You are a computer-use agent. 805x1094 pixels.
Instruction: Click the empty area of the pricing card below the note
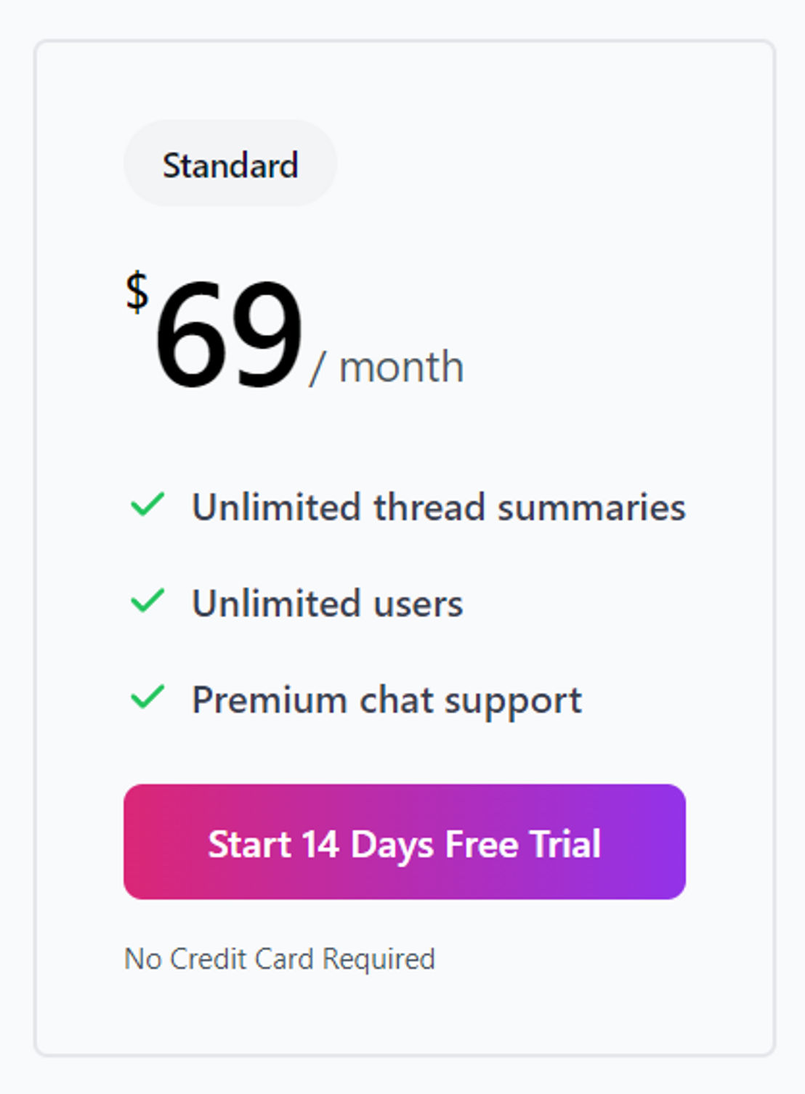coord(405,1016)
